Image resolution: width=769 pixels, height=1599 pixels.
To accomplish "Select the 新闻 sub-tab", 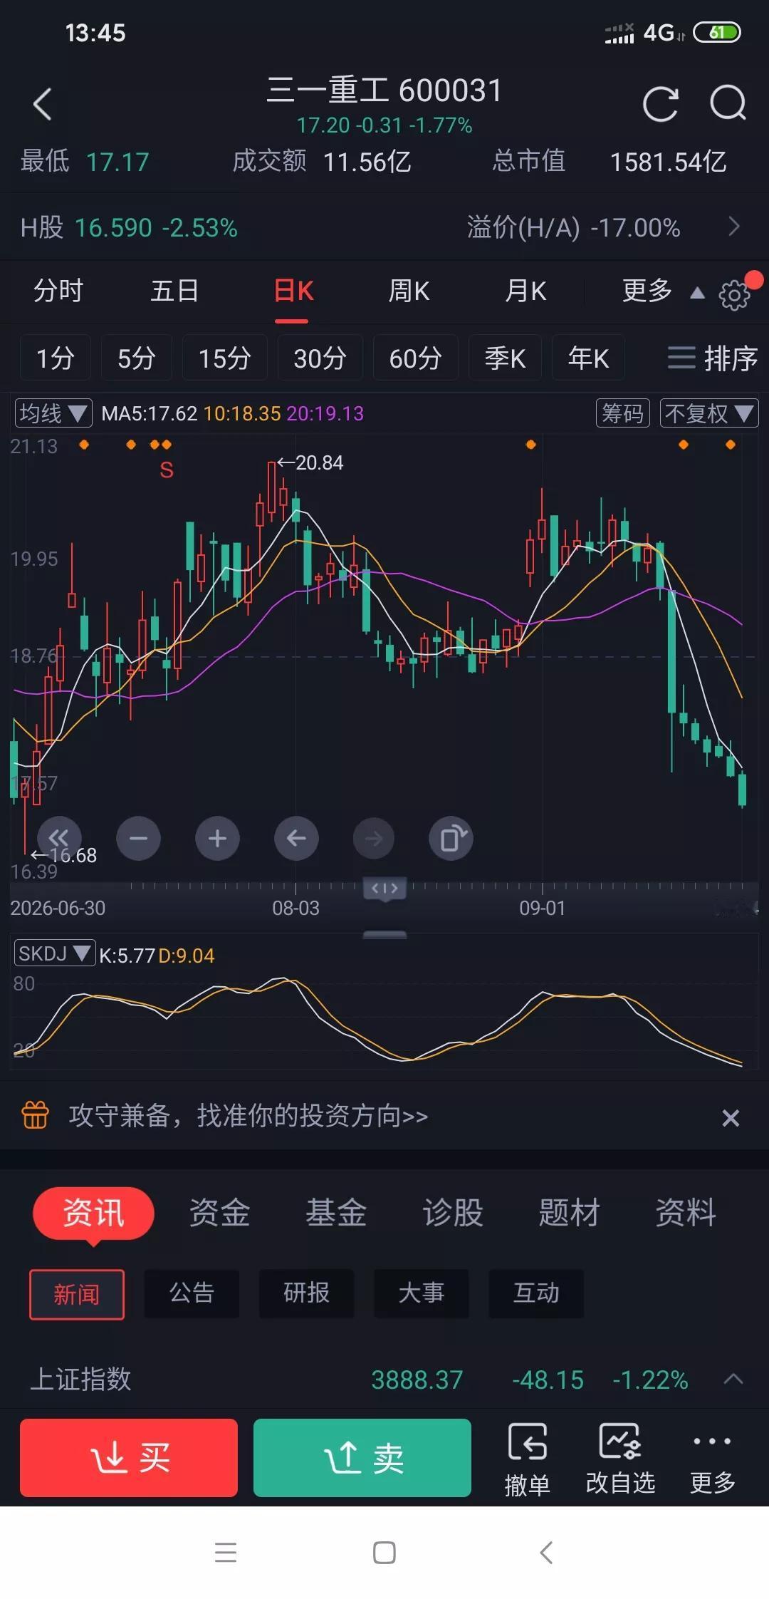I will click(77, 1294).
